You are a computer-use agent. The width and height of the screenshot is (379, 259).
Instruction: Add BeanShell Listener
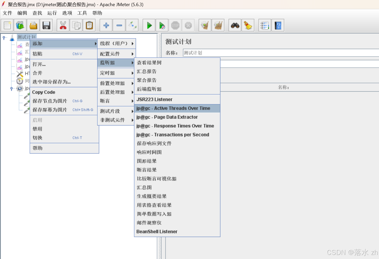tap(177, 232)
